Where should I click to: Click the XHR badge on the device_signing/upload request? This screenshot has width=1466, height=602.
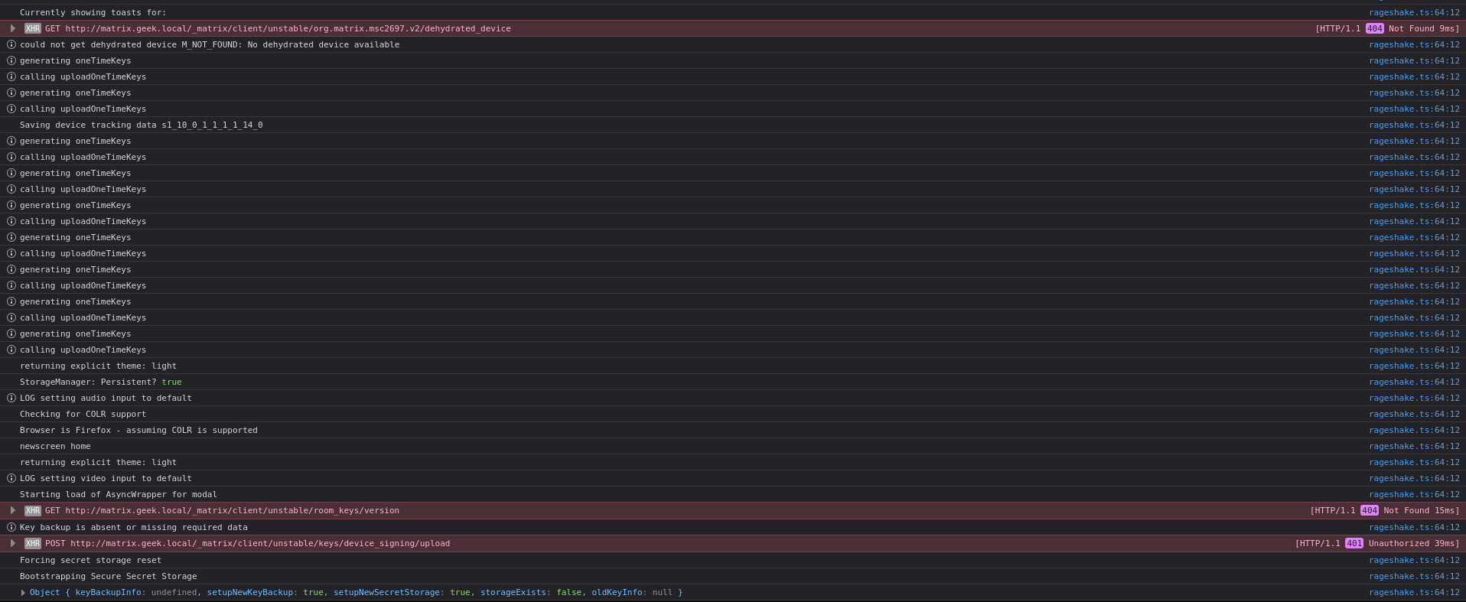tap(32, 543)
